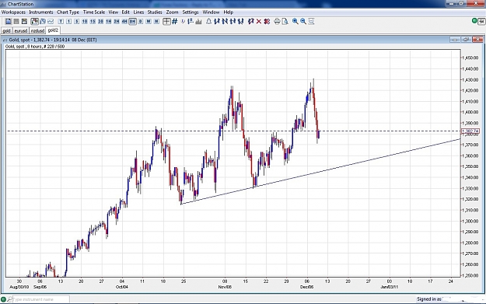The width and height of the screenshot is (486, 304).
Task: Click the zoom in magnifier icon
Action: (295, 22)
